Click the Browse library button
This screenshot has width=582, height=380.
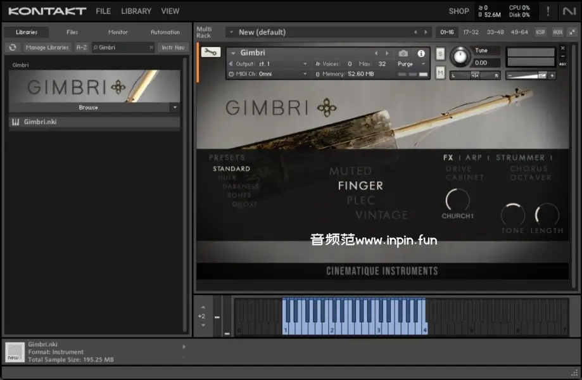pos(88,107)
